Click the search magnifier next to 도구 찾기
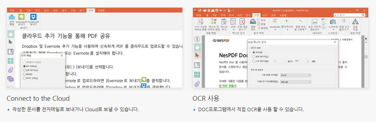 tap(363, 15)
